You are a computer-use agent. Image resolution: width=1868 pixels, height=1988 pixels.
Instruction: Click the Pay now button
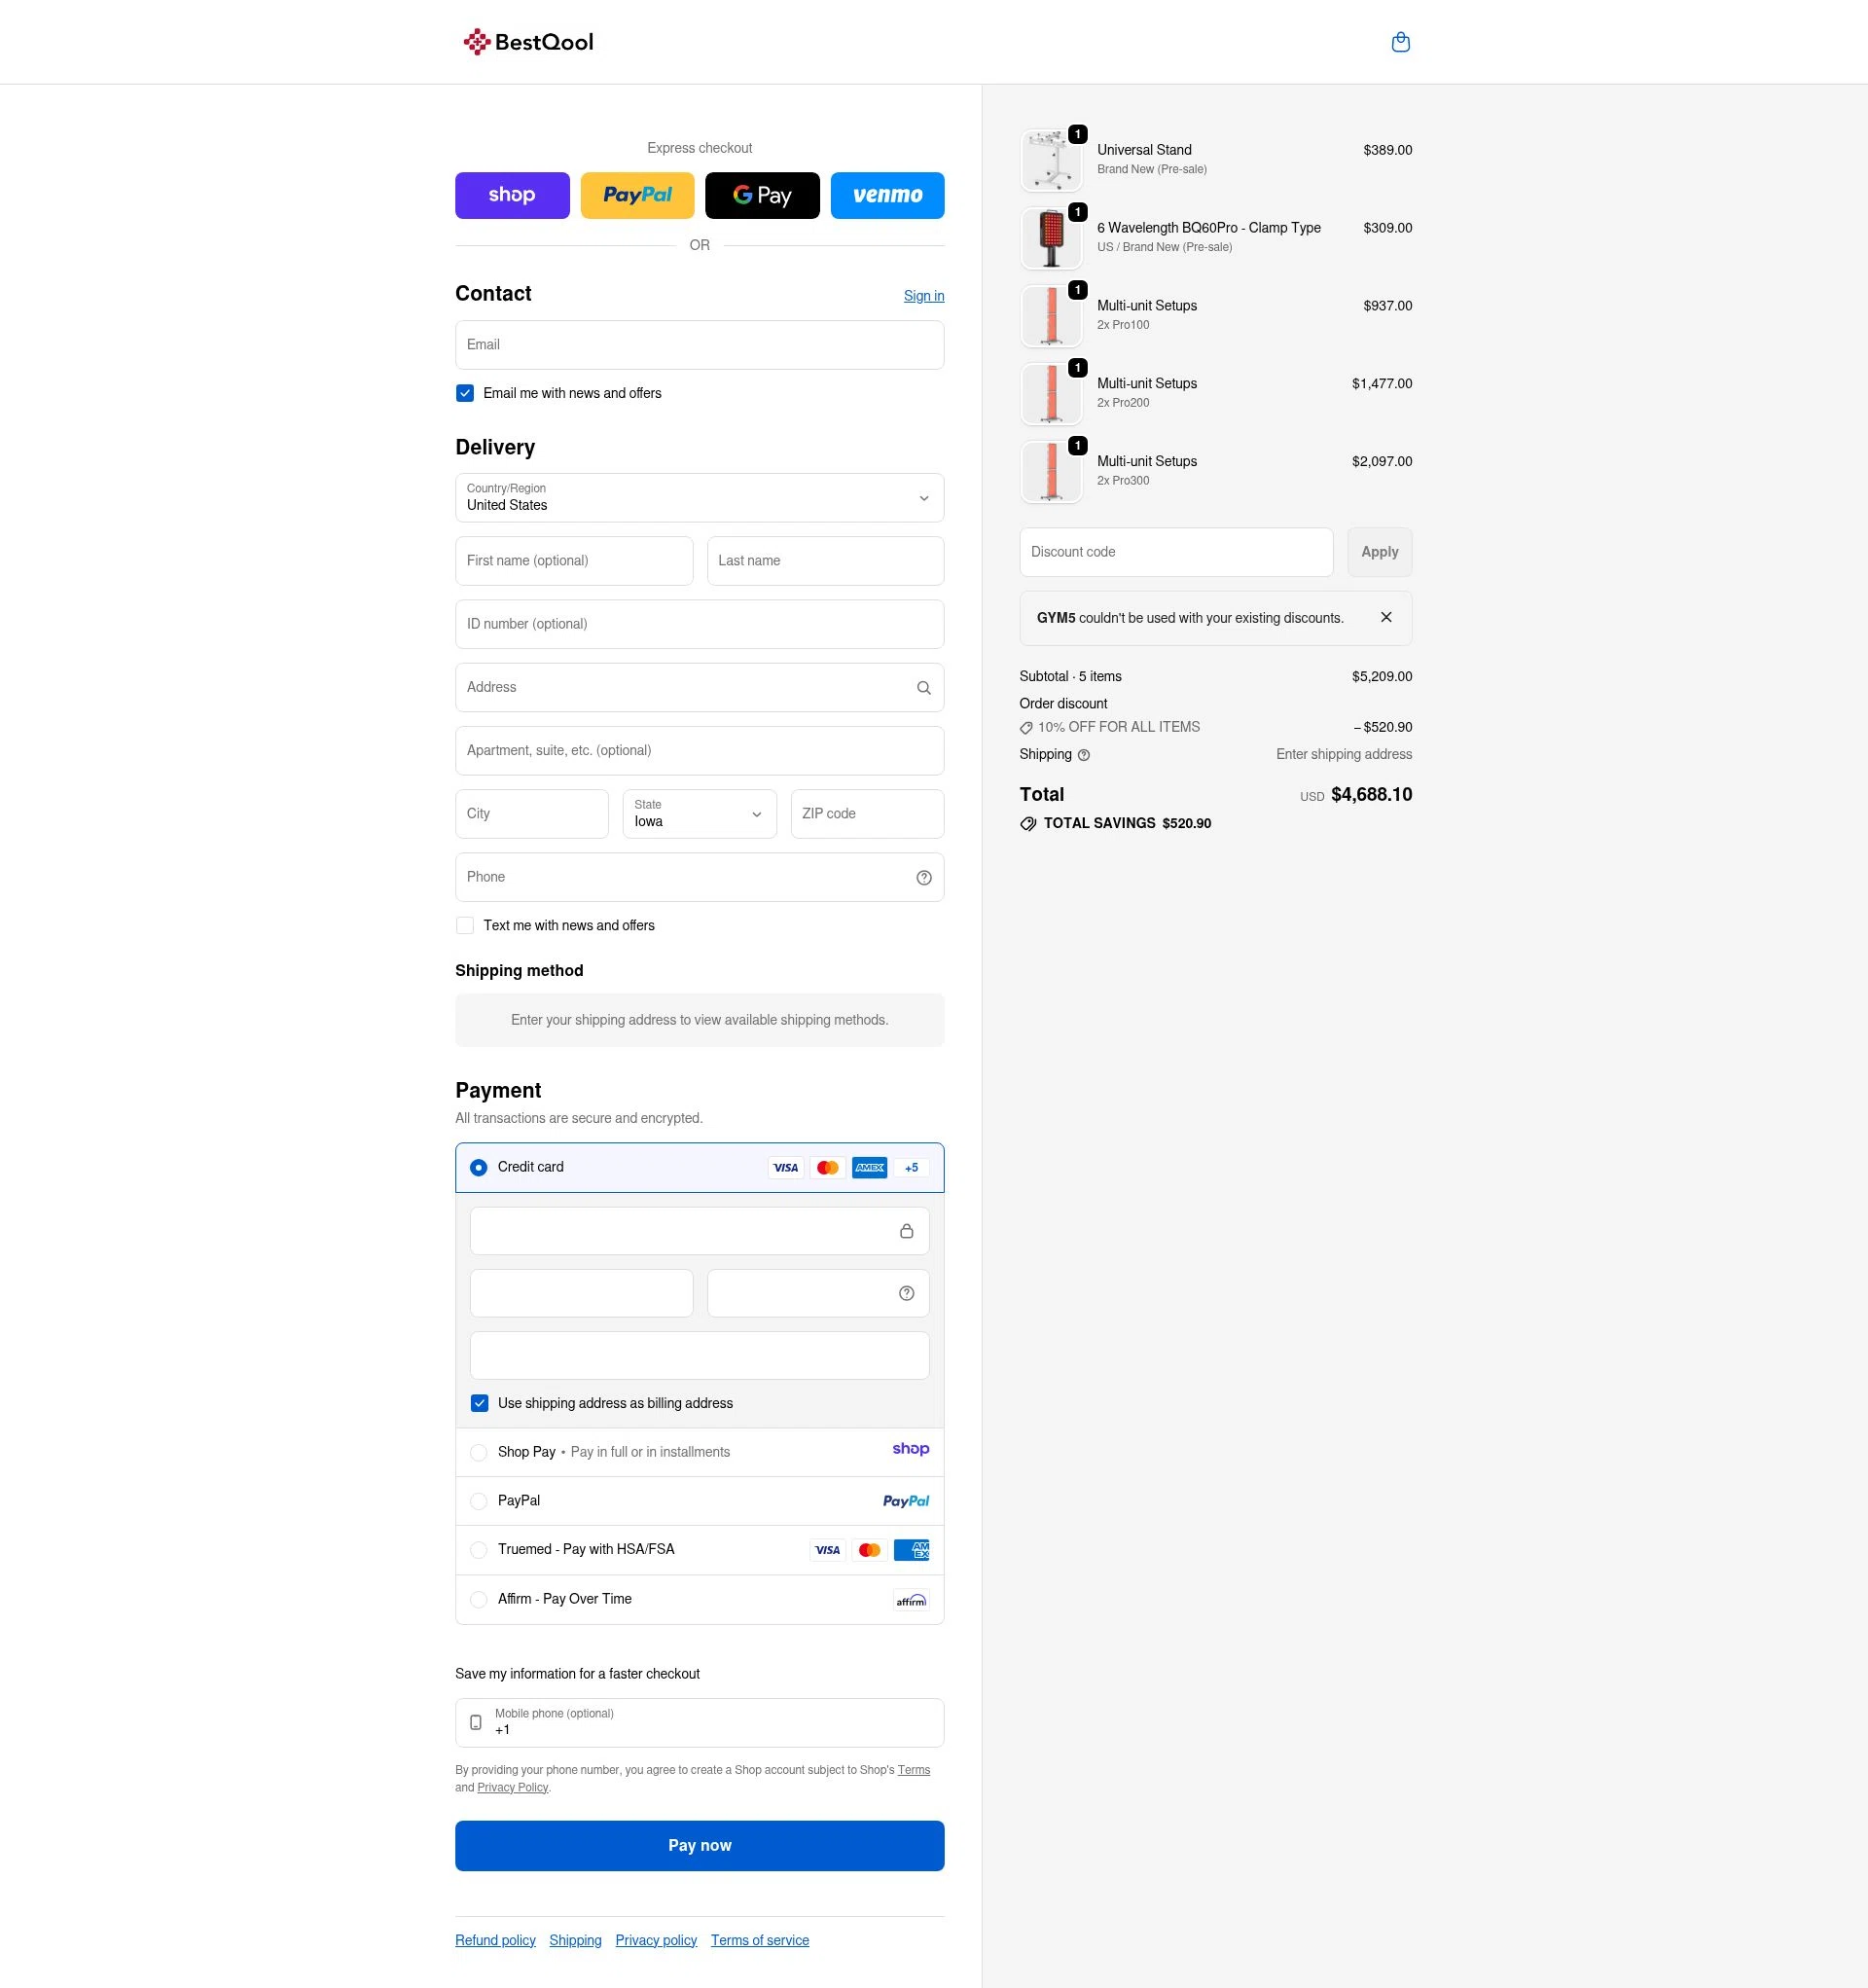pyautogui.click(x=699, y=1845)
